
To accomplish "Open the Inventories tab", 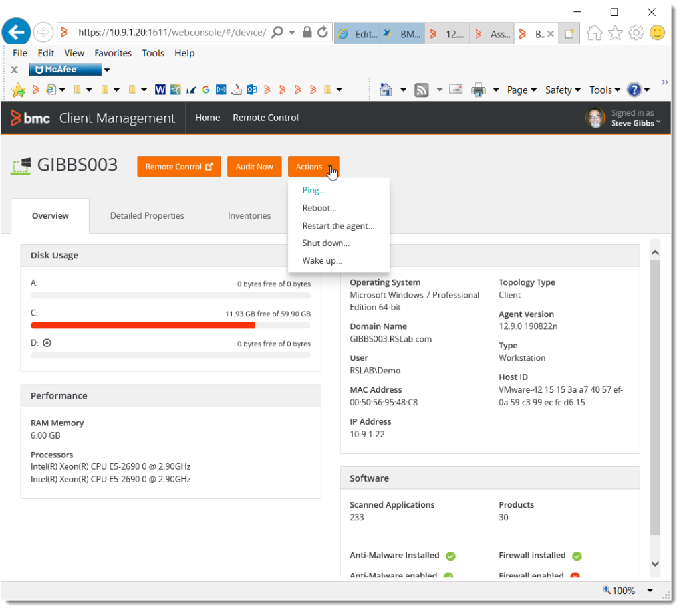I will click(249, 215).
